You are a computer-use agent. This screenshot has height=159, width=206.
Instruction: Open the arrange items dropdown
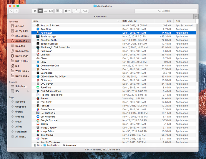pyautogui.click(x=59, y=11)
